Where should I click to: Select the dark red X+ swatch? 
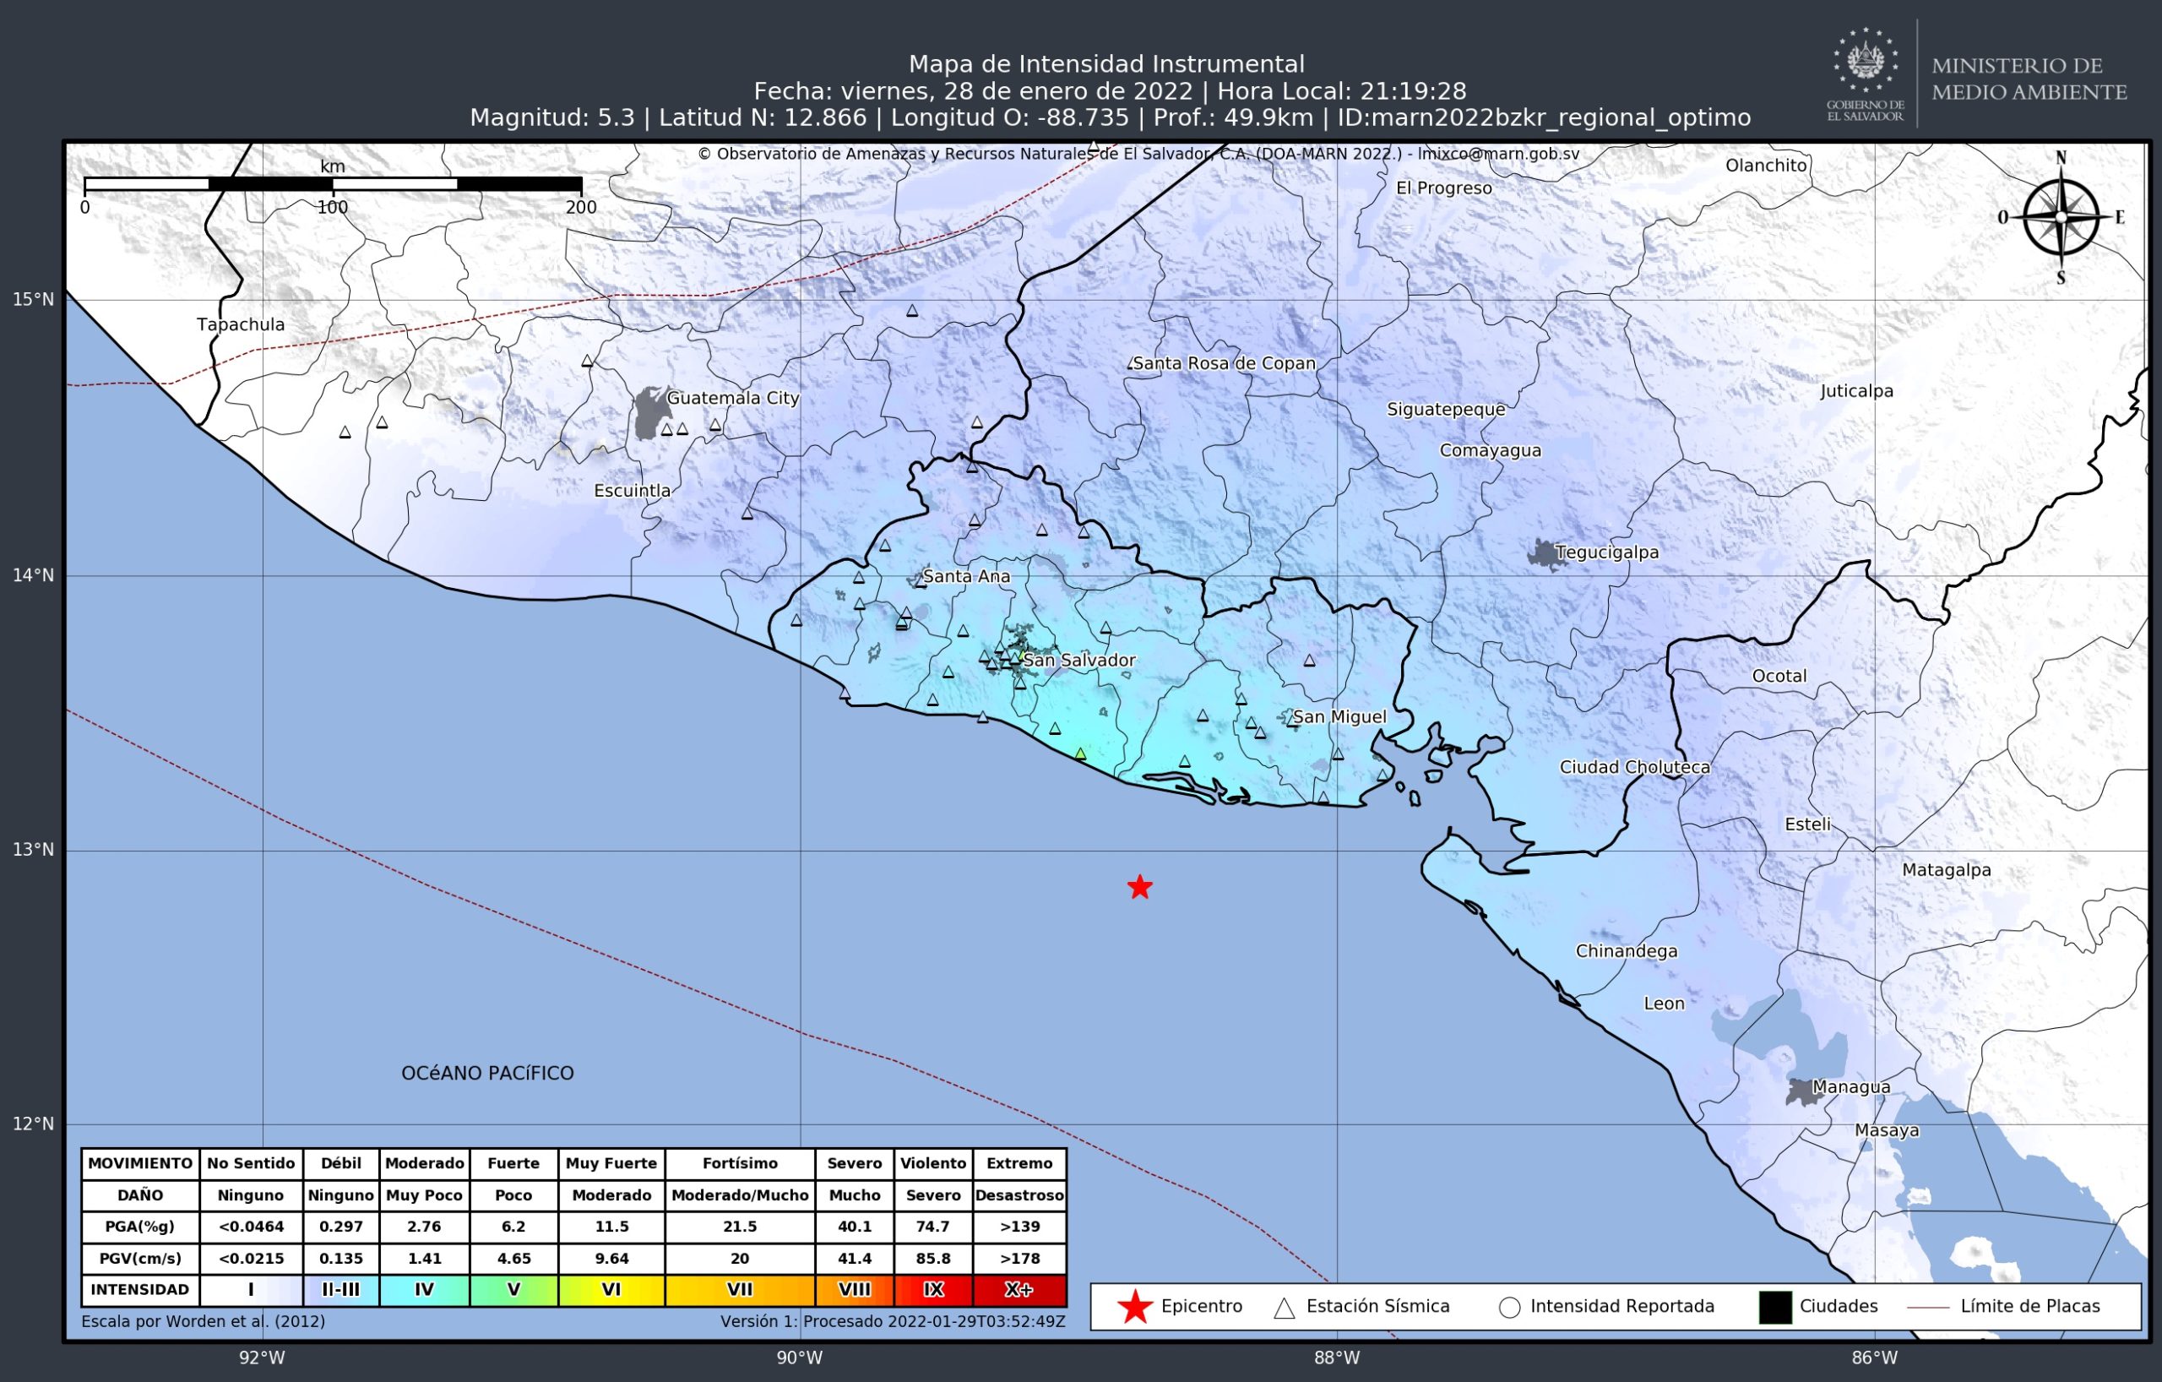point(1019,1290)
